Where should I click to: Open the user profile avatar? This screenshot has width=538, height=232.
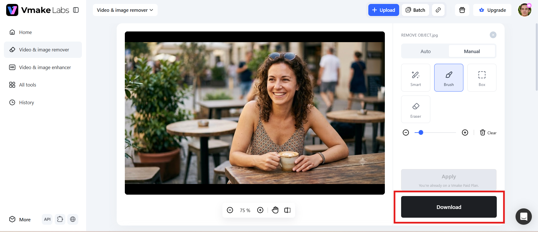pyautogui.click(x=525, y=10)
